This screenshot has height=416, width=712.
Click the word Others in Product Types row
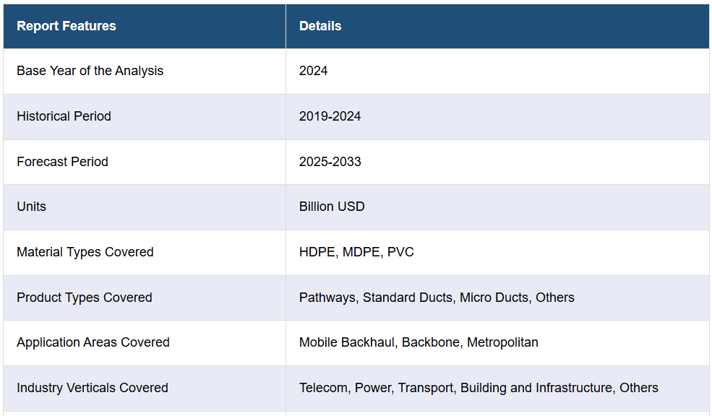[x=555, y=297]
